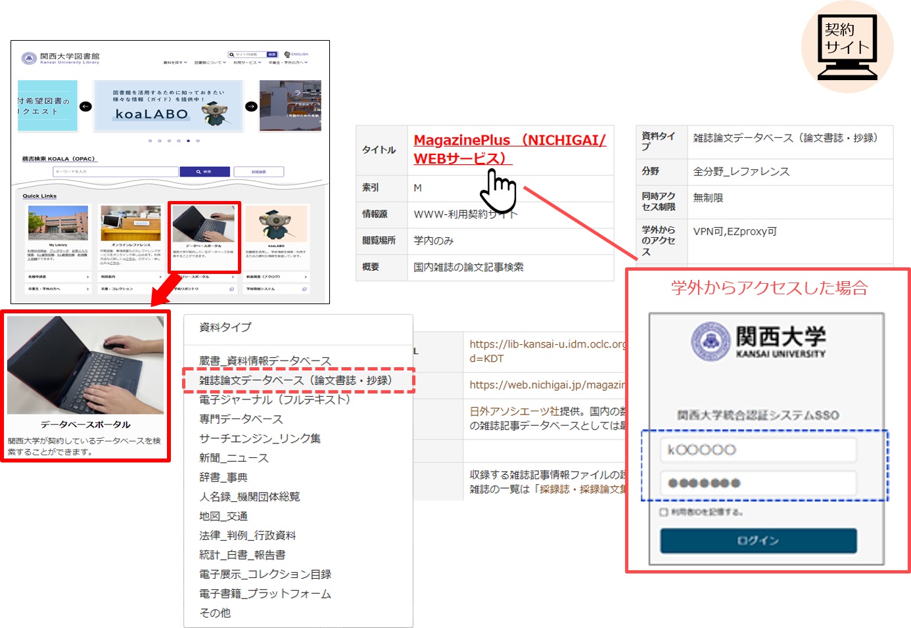911x628 pixels.
Task: Choose 電子ジャーナル(フルテキスト) from 資料タイプ list
Action: tap(275, 399)
